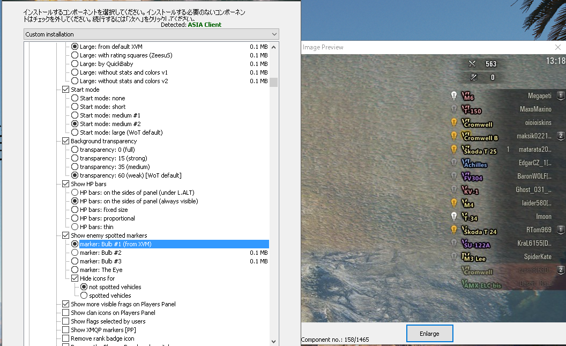Open the 'Custom installation' type dropdown
Viewport: 566px width, 346px height.
(151, 34)
